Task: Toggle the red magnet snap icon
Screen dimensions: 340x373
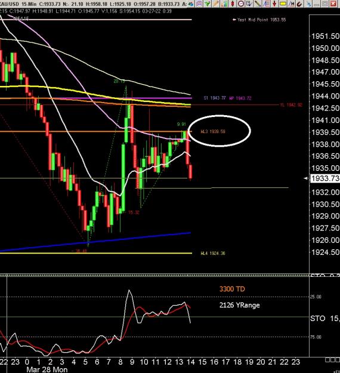Action: [299, 4]
